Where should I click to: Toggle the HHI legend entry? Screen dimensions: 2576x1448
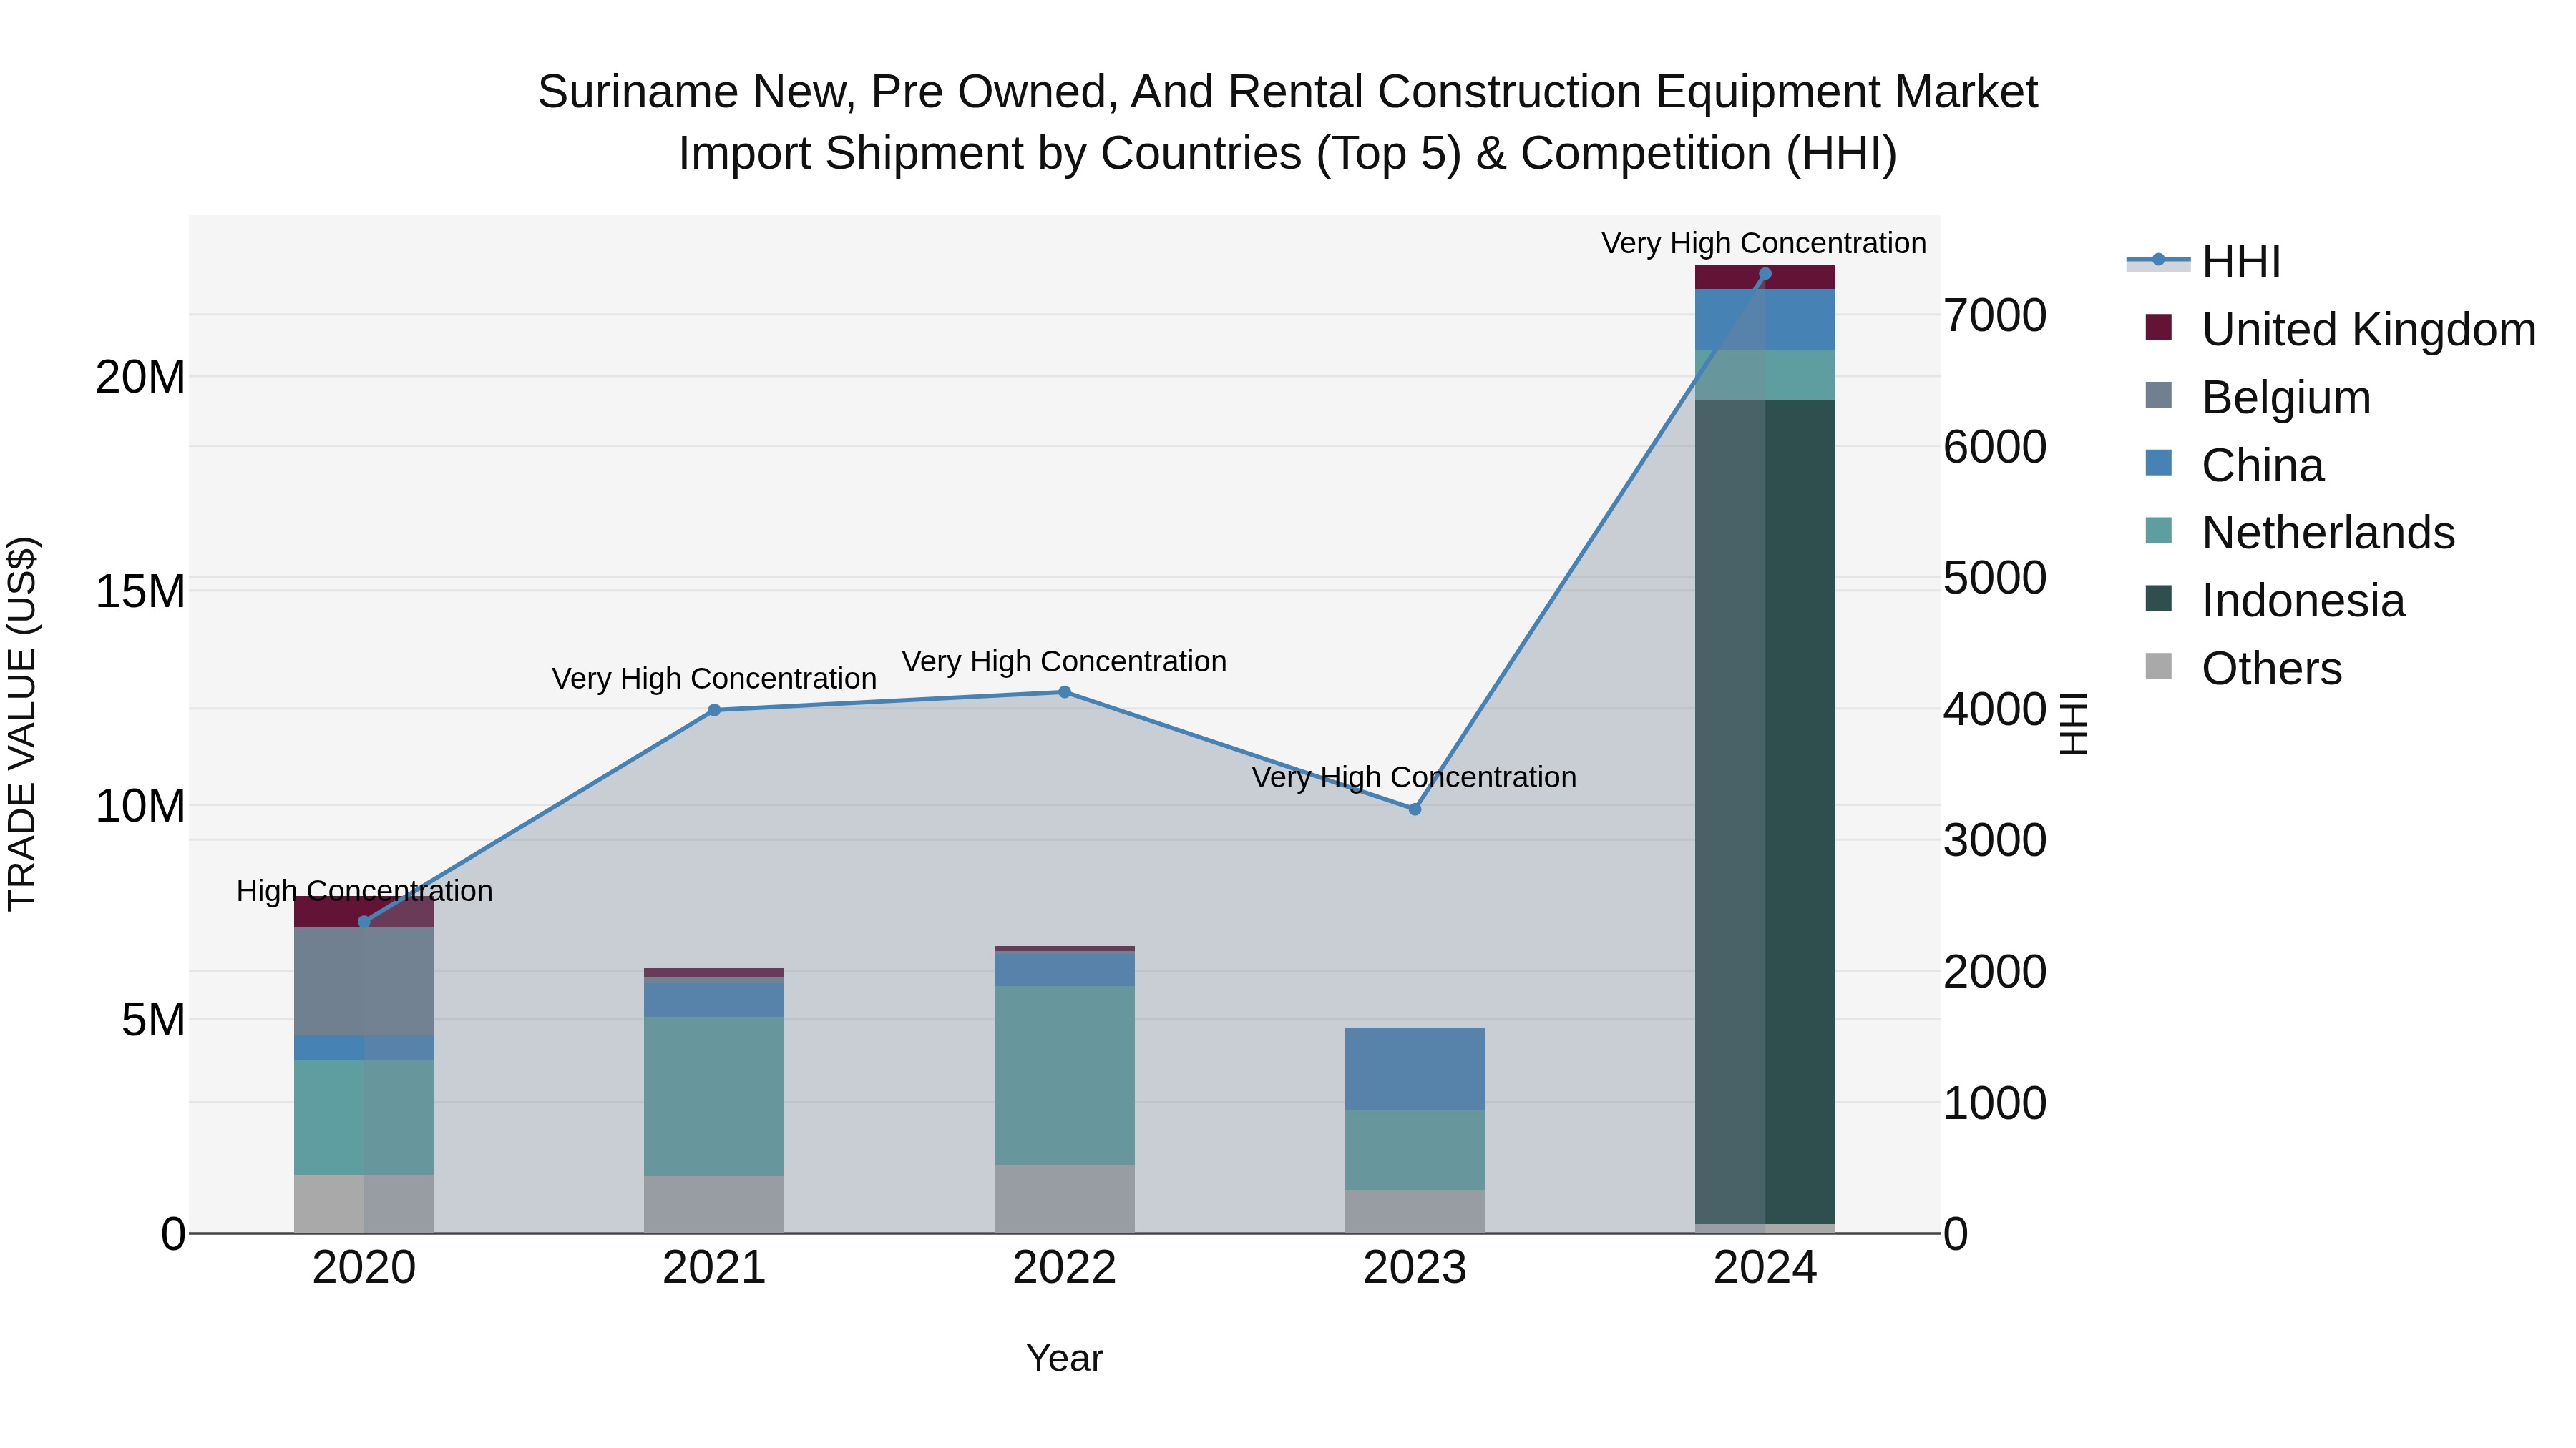(2204, 262)
